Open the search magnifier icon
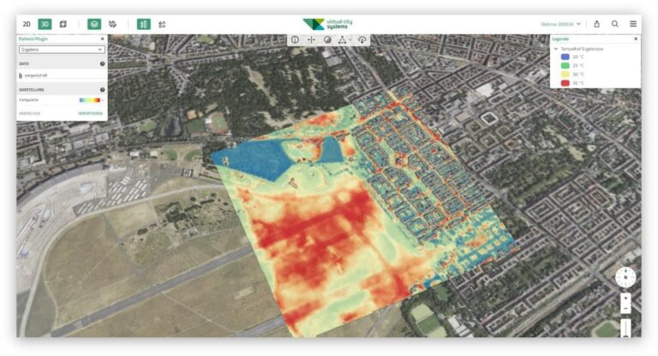Image resolution: width=658 pixels, height=356 pixels. [x=615, y=24]
